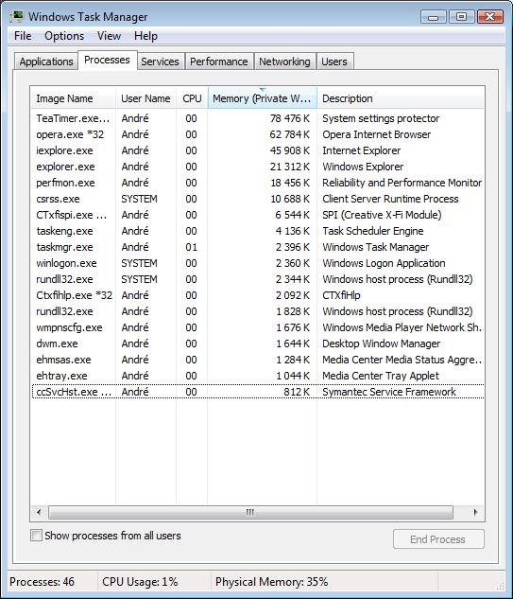Viewport: 513px width, 599px height.
Task: Click the CPU Usage: 1% status entry
Action: (x=140, y=582)
